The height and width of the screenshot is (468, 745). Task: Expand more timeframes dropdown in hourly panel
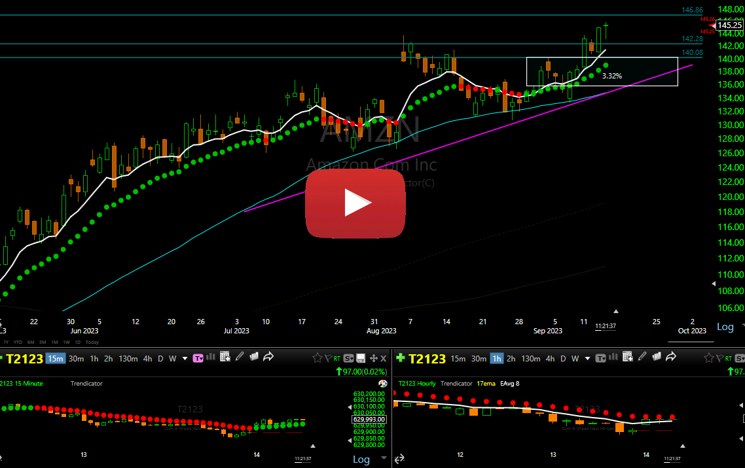(587, 358)
